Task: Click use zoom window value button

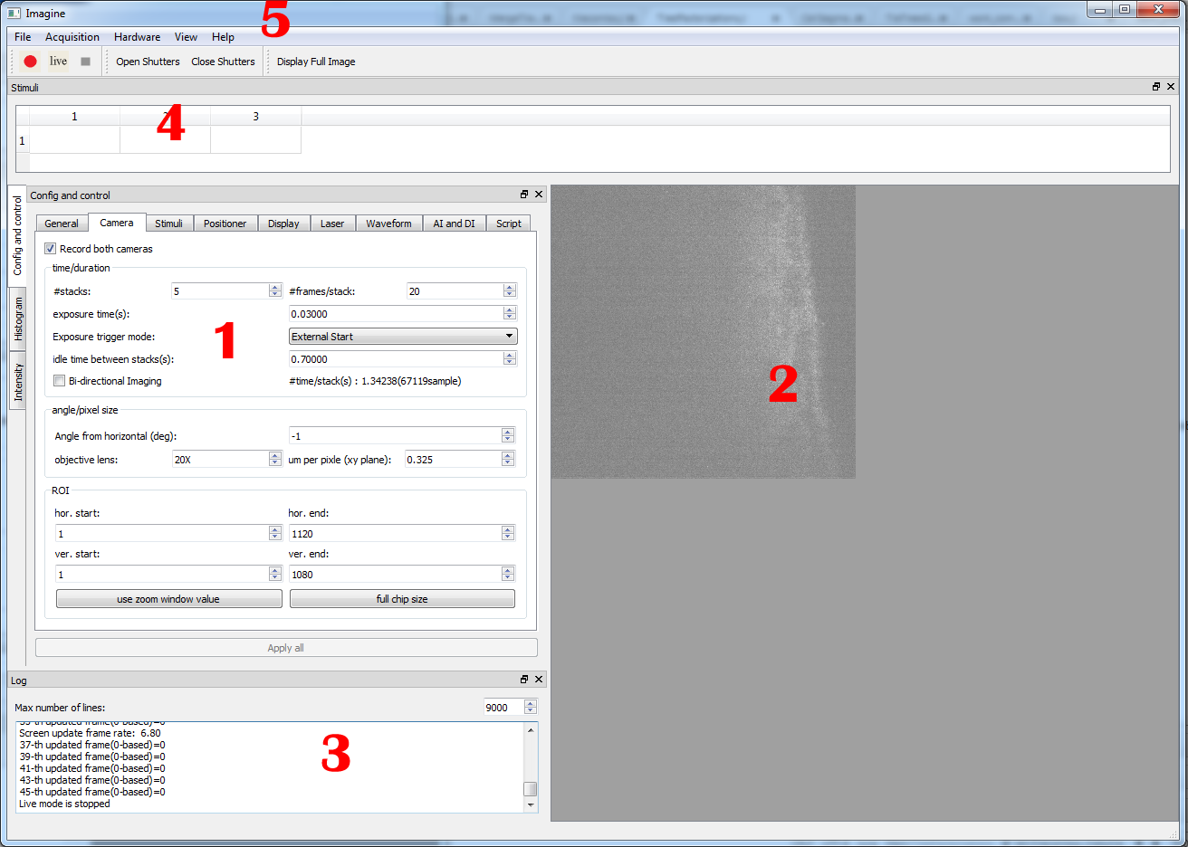Action: coord(168,599)
